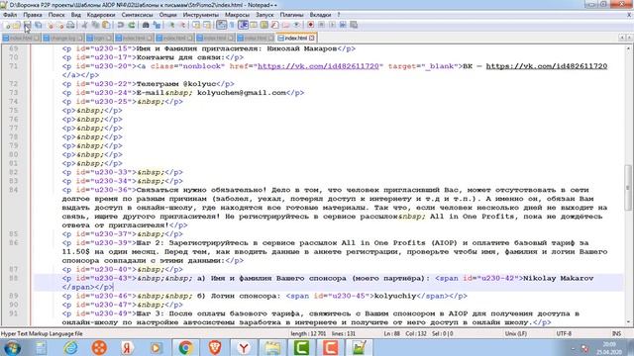
Task: Open the Кодировки menu
Action: pos(101,15)
